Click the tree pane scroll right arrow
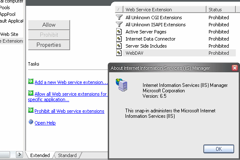The image size is (240, 160). click(x=19, y=155)
